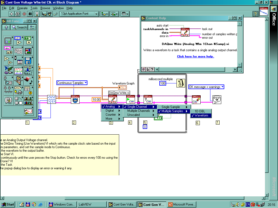Select the DAQmx Clear Task VI node
Image resolution: width=278 pixels, height=208 pixels.
click(x=196, y=100)
